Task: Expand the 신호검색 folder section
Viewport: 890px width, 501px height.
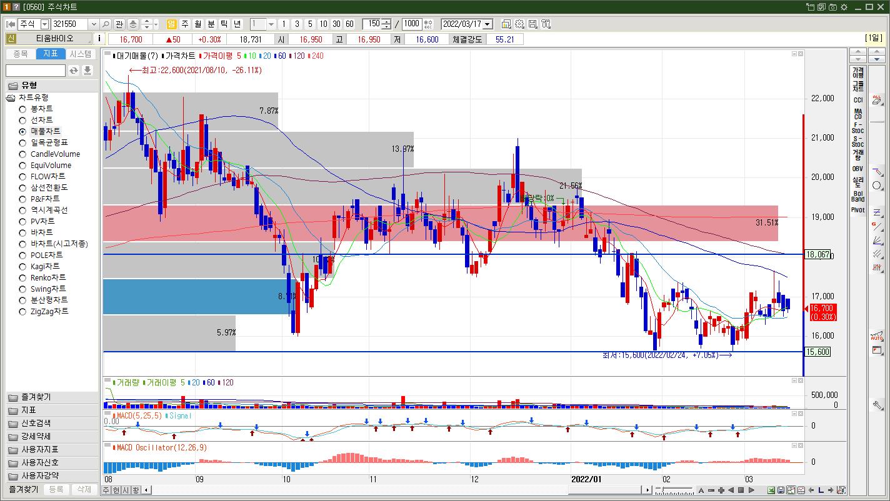Action: (x=52, y=424)
